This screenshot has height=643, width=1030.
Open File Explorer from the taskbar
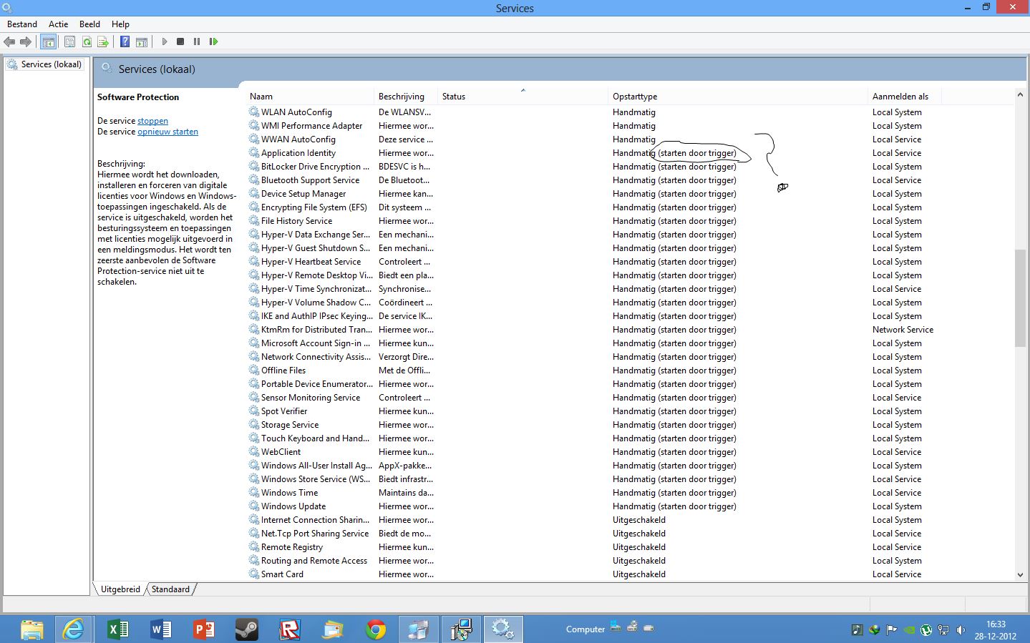[31, 629]
